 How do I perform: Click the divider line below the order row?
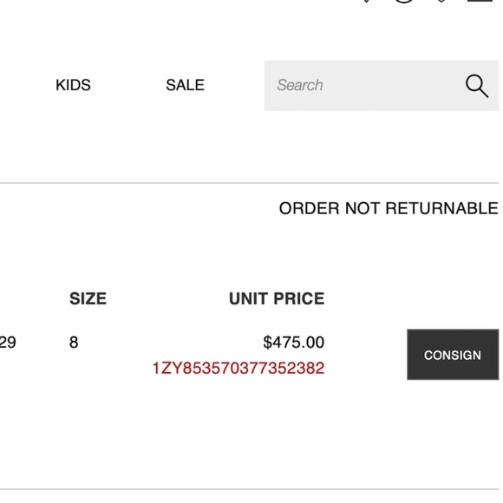249,489
